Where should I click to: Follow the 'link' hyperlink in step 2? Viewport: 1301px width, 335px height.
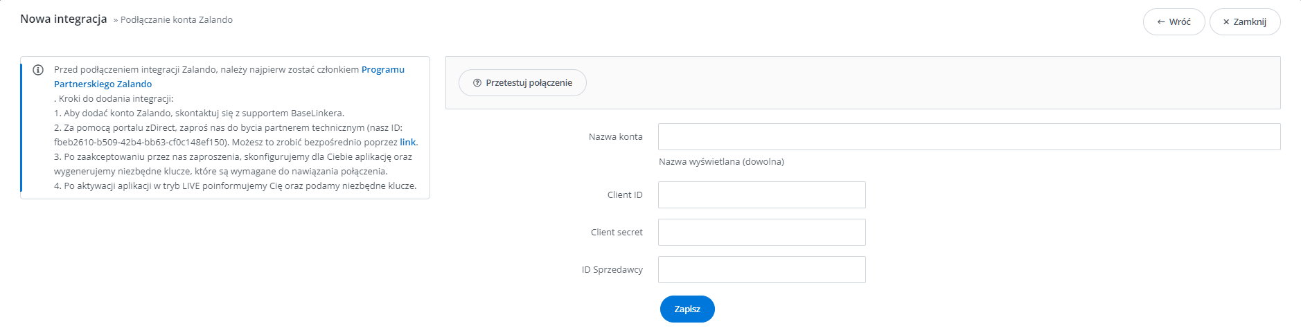click(x=408, y=142)
